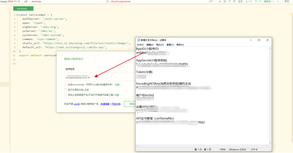Image resolution: width=293 pixels, height=153 pixels.
Task: Click the 信用租赁 app name field
Action: coord(100,69)
